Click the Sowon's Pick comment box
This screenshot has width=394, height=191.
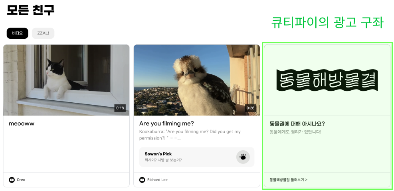197,157
